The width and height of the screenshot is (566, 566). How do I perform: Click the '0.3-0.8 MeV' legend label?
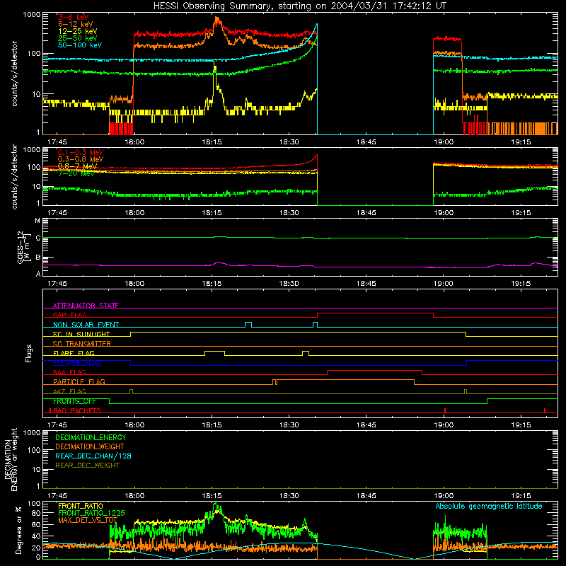pos(81,159)
